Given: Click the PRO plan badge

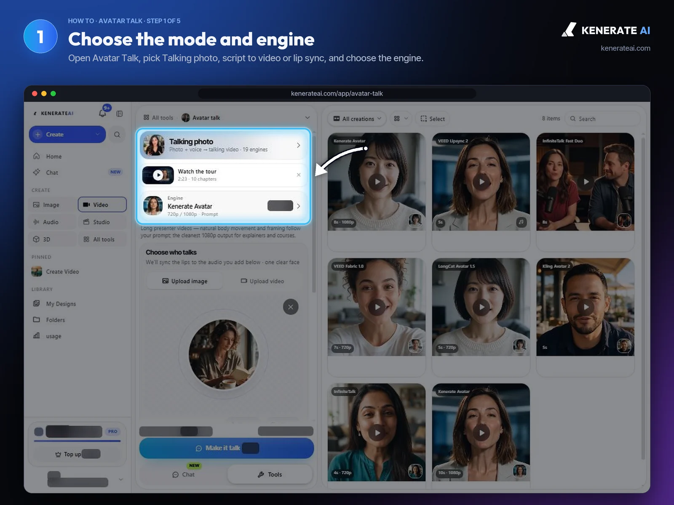Looking at the screenshot, I should (112, 431).
